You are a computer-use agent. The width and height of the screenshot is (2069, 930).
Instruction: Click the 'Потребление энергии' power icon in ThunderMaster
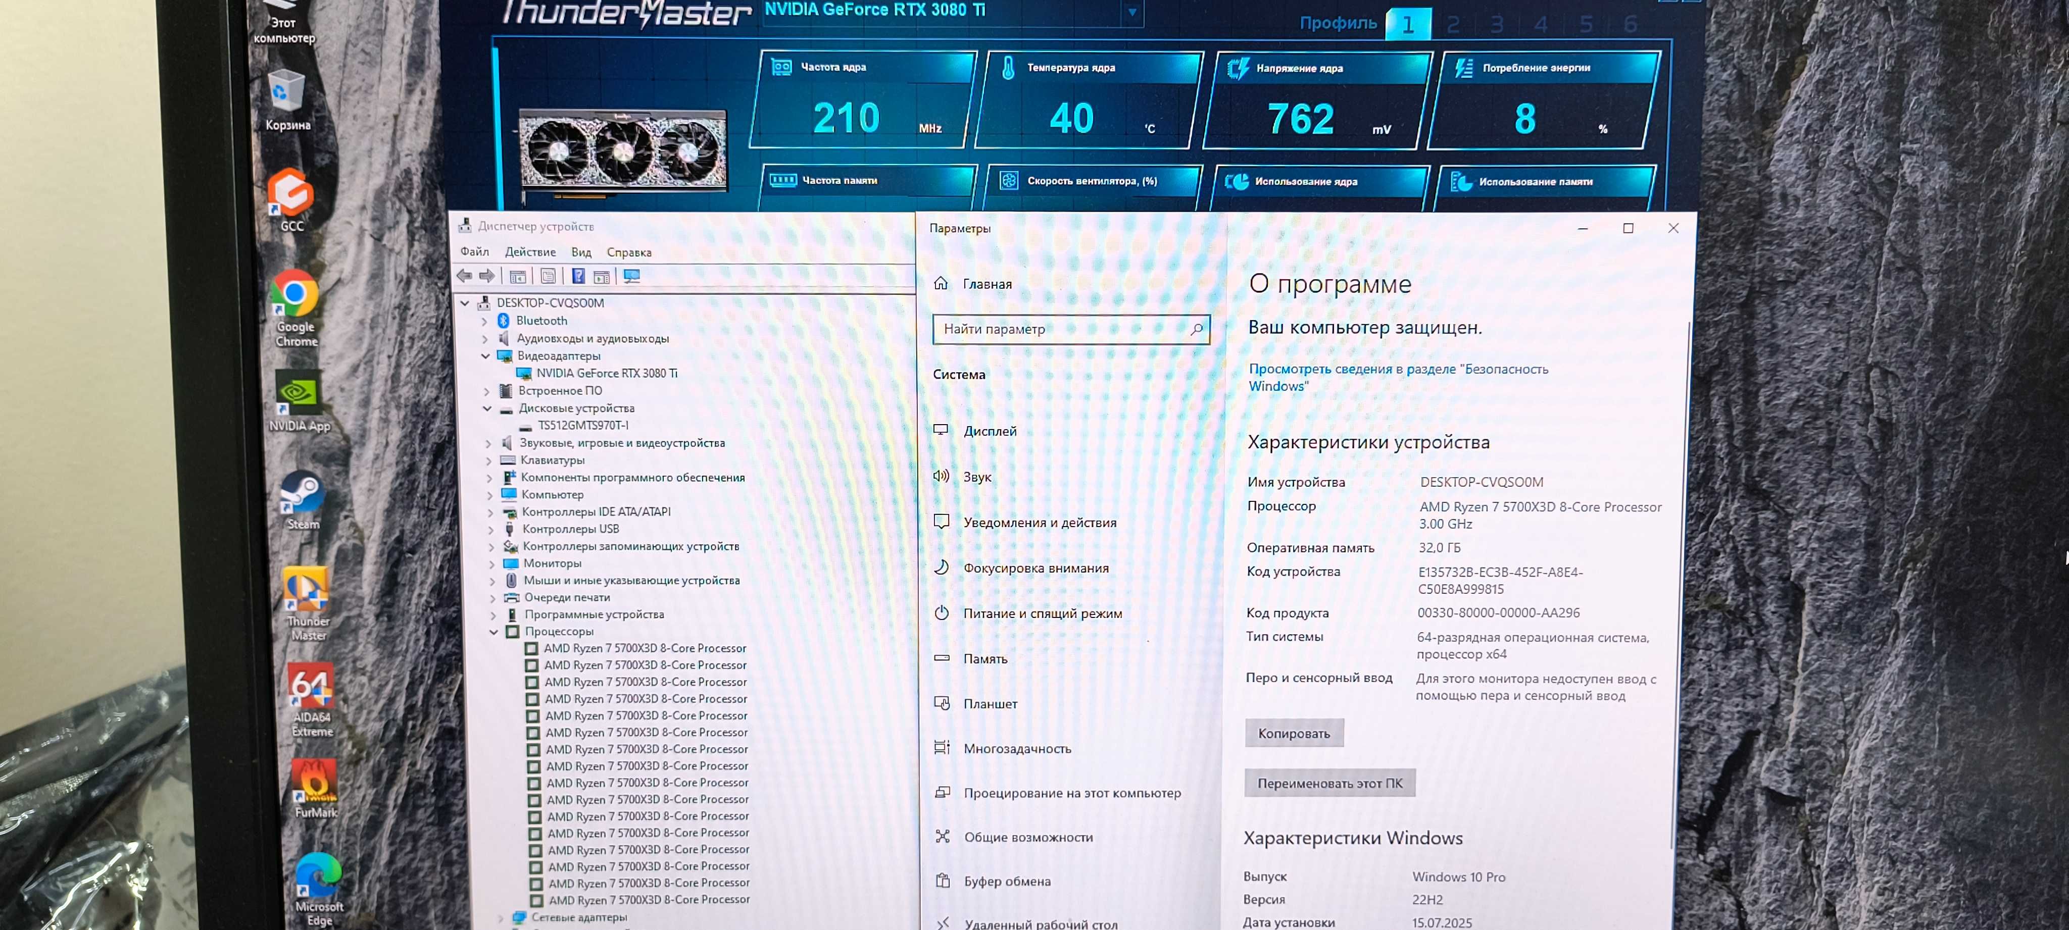1463,68
